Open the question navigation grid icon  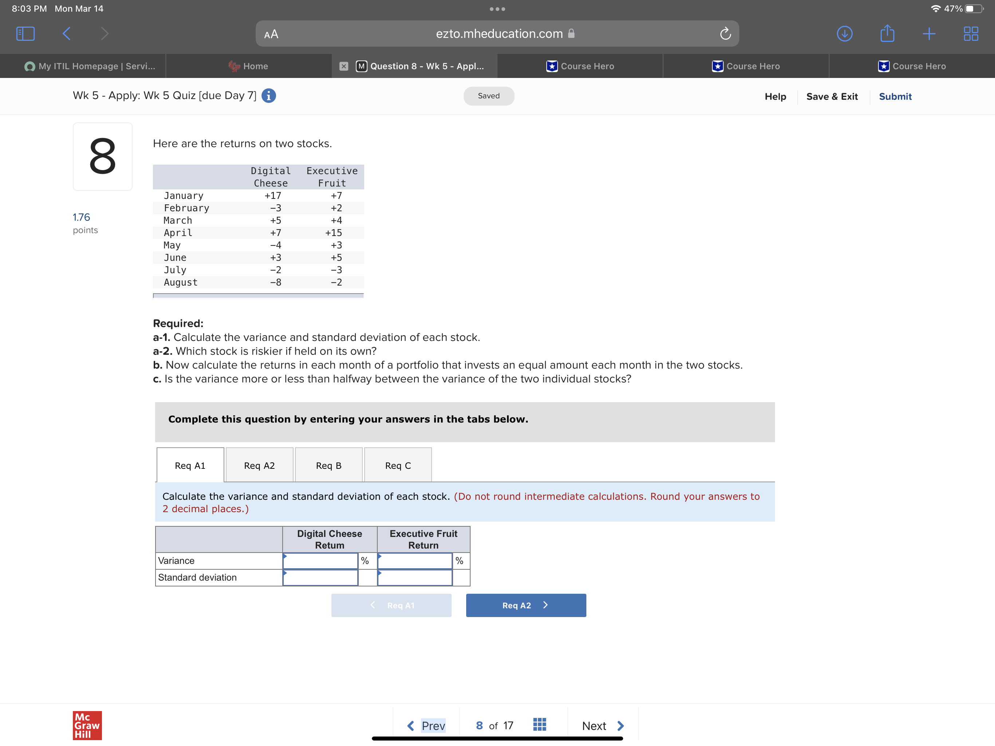539,725
